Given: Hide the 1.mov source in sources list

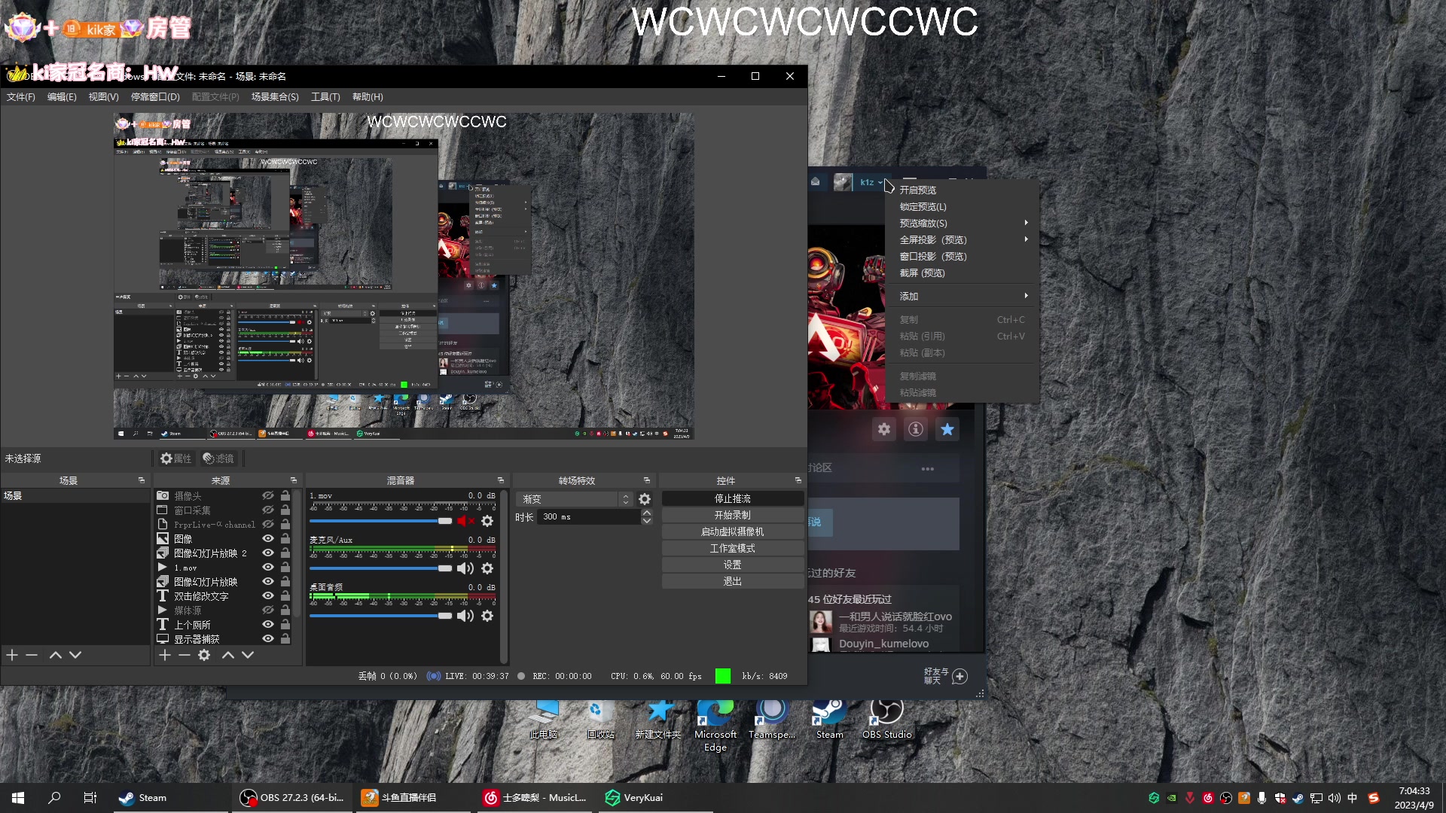Looking at the screenshot, I should [x=267, y=568].
